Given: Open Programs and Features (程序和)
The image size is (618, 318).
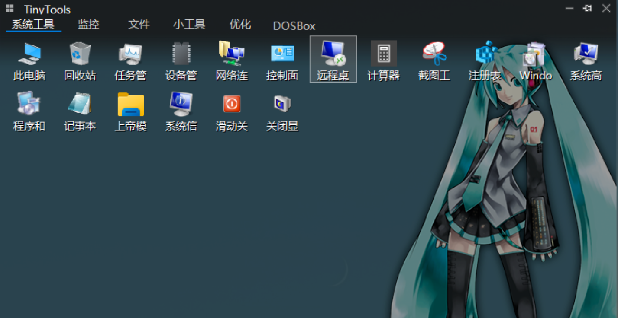Looking at the screenshot, I should click(30, 111).
